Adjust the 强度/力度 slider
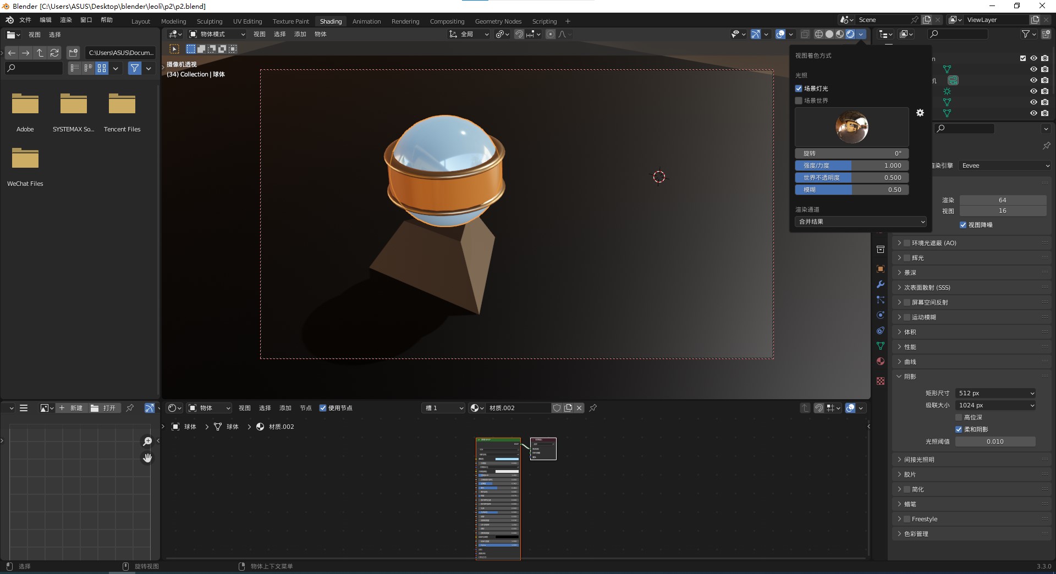Screen dimensions: 1056x574 851,165
